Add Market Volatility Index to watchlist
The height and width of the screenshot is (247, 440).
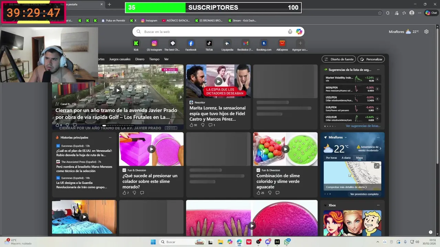(377, 79)
